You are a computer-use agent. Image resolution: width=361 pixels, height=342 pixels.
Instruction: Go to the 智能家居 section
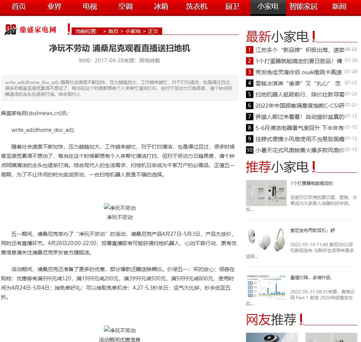[303, 7]
